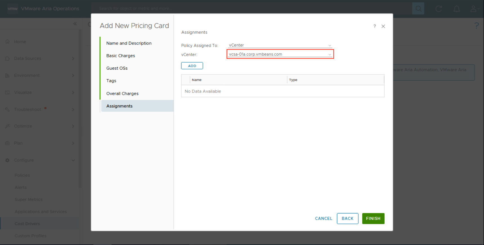Click the ADD button
This screenshot has height=245, width=484.
click(192, 66)
